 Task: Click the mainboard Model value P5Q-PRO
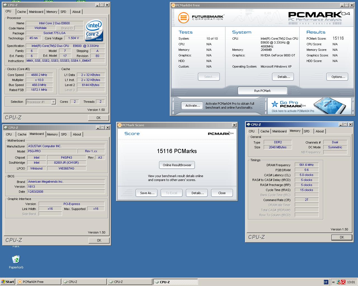click(x=52, y=151)
